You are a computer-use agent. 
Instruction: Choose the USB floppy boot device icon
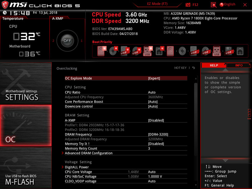point(228,51)
